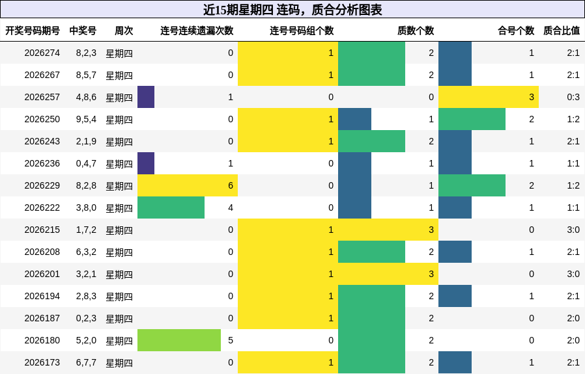This screenshot has width=585, height=374.
Task: Select winning numbers 6,3,2 cell
Action: click(x=86, y=252)
